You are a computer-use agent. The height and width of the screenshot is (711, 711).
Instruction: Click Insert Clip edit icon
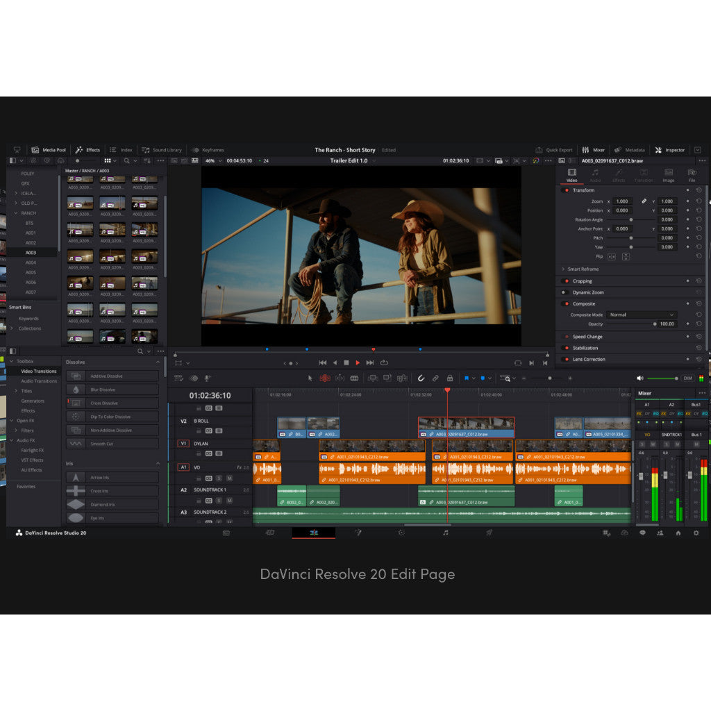pyautogui.click(x=373, y=378)
